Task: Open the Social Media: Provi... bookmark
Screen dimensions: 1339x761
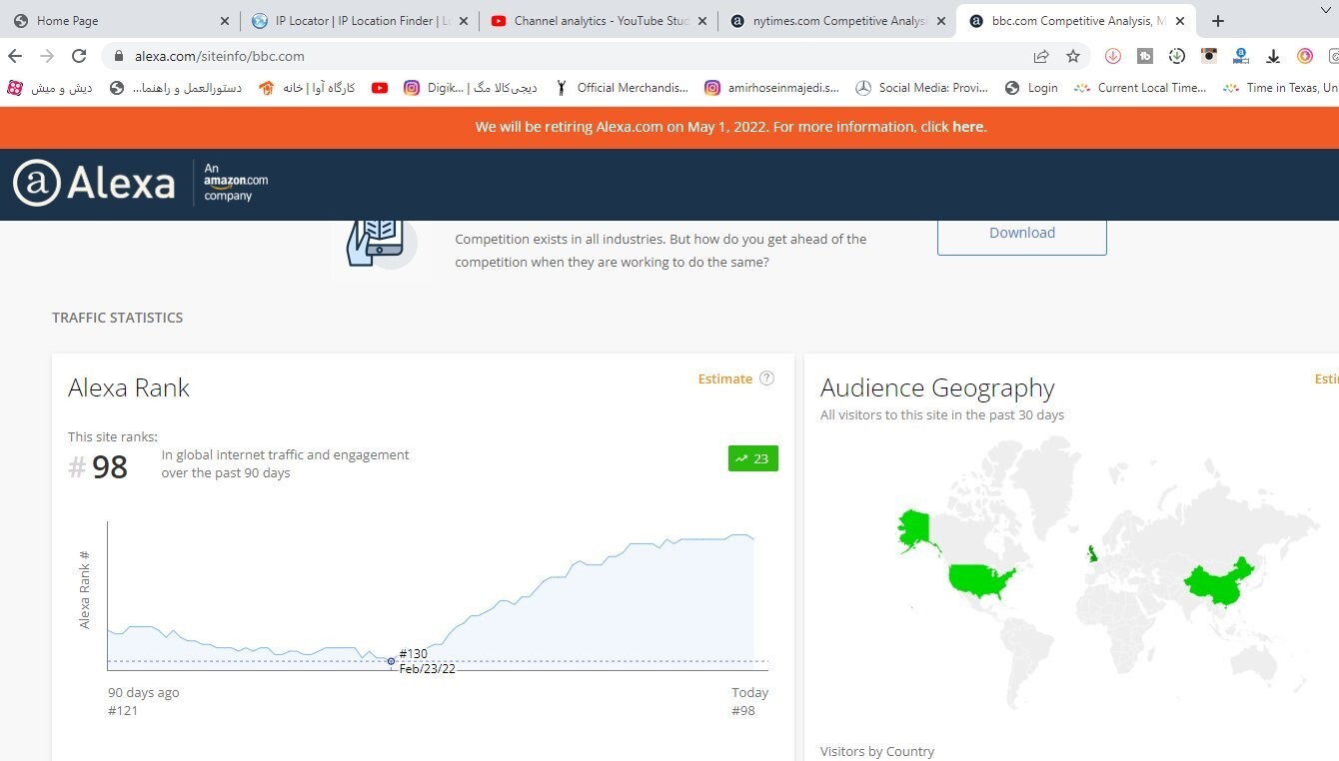Action: 922,88
